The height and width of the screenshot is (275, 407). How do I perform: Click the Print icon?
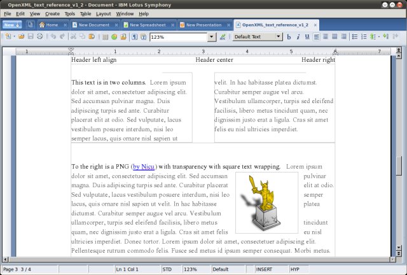click(39, 37)
